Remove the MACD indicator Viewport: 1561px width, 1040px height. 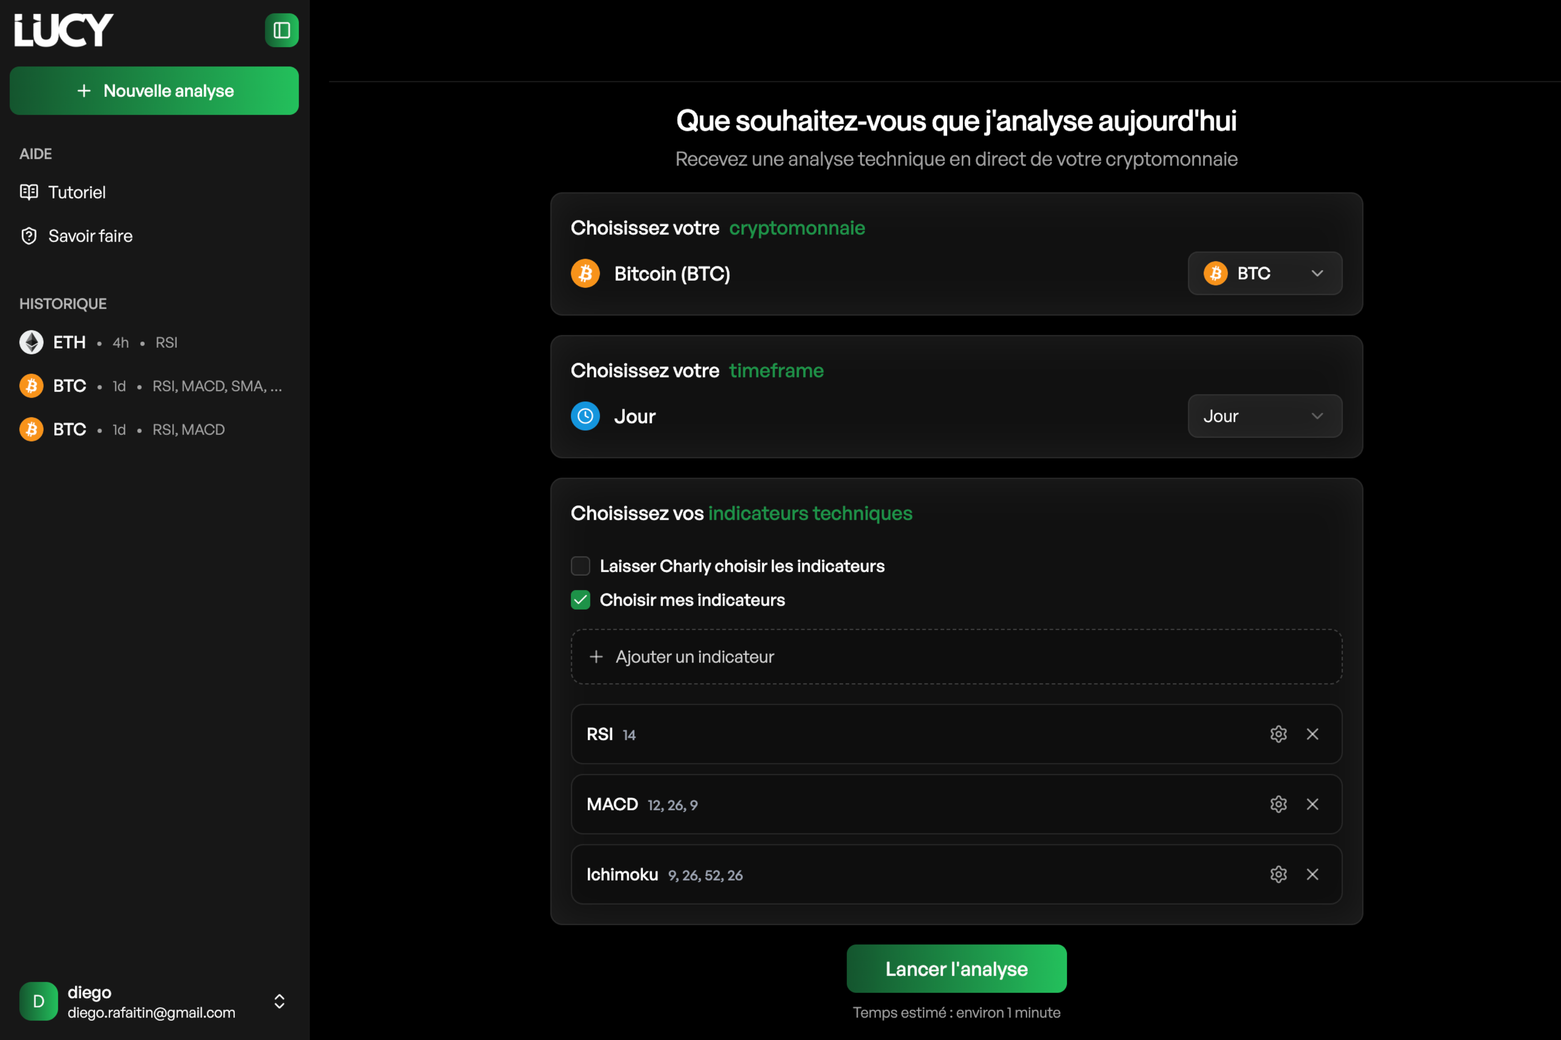tap(1312, 805)
